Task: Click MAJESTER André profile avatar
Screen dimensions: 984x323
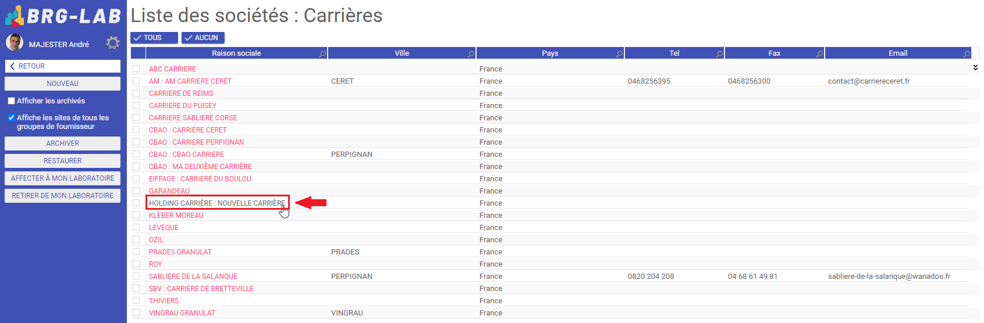Action: point(15,42)
